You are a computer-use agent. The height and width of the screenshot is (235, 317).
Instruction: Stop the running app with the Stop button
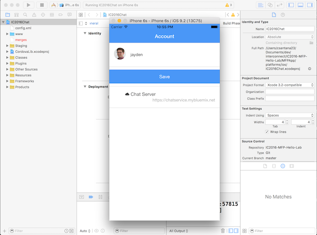42,5
